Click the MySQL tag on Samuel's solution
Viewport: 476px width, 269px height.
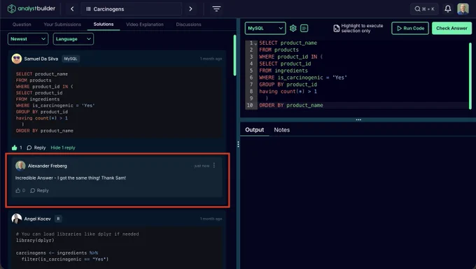[x=71, y=59]
